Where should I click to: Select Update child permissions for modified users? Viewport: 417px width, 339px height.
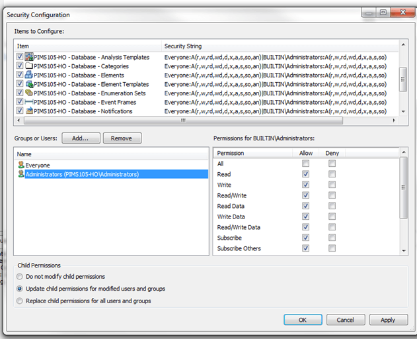20,289
